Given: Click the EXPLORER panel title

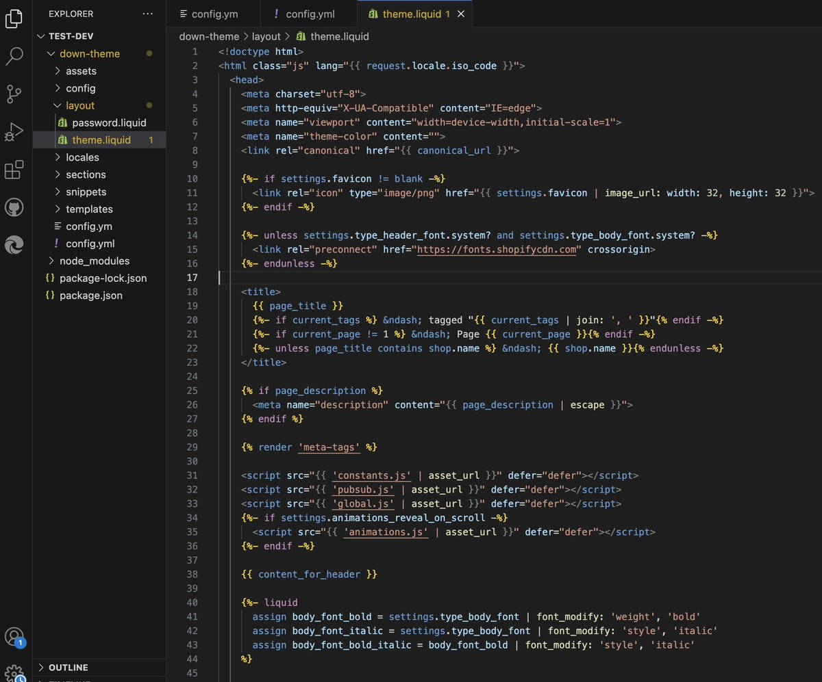Looking at the screenshot, I should point(71,14).
